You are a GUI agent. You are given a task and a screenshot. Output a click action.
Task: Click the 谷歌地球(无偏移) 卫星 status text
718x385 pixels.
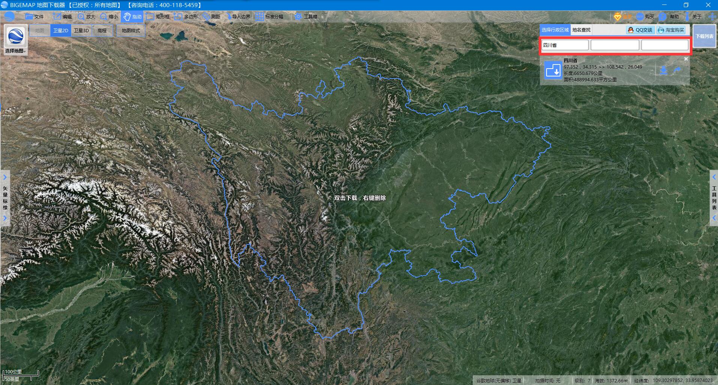[499, 381]
